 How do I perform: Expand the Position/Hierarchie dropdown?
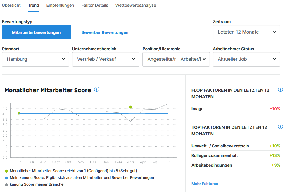click(176, 59)
